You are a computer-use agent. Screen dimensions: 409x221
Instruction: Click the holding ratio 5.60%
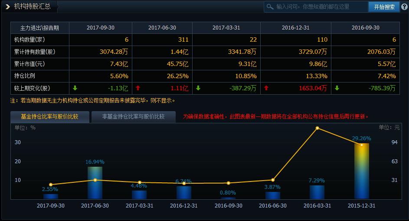coord(119,76)
